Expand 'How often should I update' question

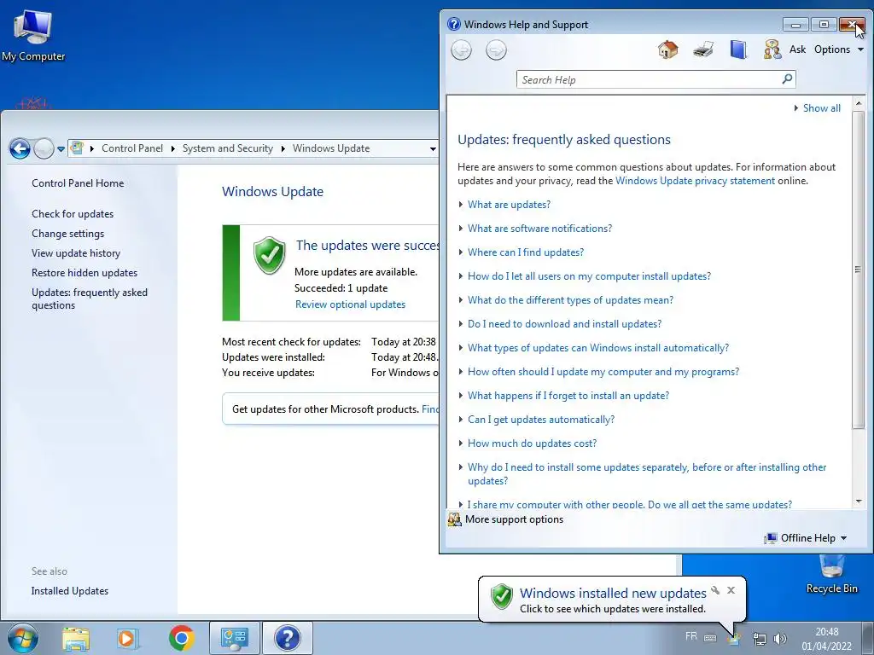[x=603, y=372]
